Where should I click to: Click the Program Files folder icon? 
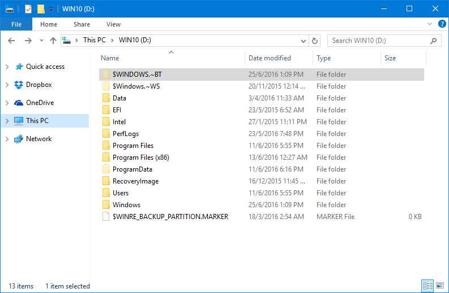point(106,145)
